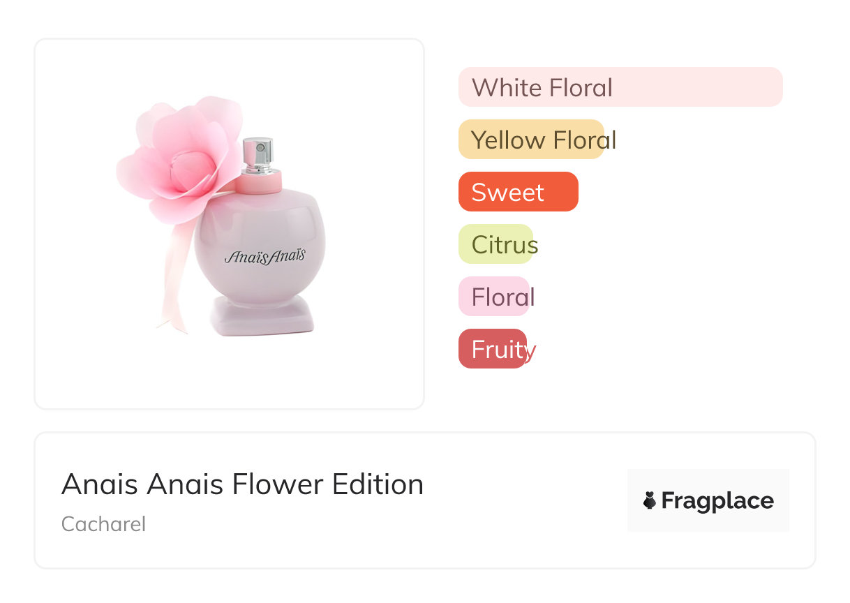
Task: Click the silver spray nozzle cap
Action: tap(258, 155)
